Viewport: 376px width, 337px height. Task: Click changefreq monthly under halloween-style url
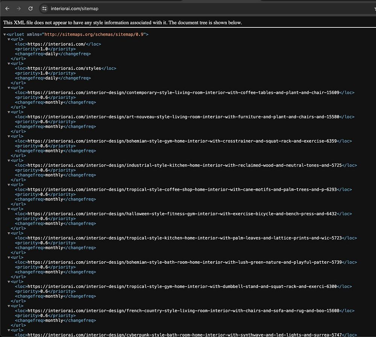point(54,224)
